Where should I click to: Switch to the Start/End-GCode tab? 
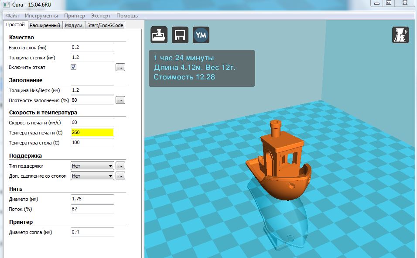[x=105, y=25]
